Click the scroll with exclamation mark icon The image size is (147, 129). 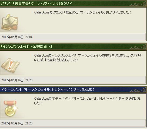[10, 65]
